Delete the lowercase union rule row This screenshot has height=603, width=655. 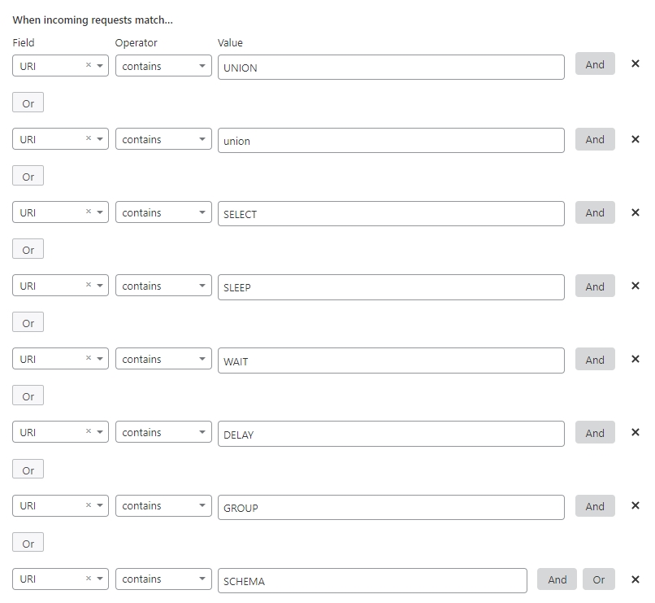click(635, 139)
